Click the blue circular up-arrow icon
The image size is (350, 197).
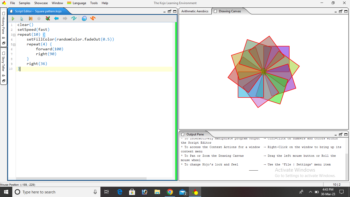point(84,18)
